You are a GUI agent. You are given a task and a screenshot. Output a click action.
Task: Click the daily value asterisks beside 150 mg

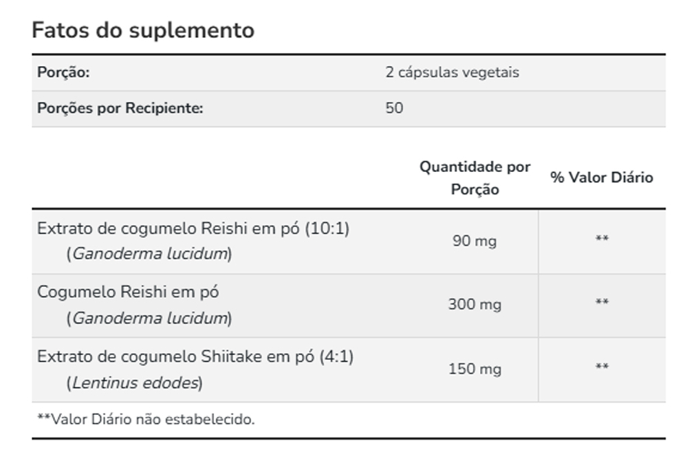click(x=602, y=367)
